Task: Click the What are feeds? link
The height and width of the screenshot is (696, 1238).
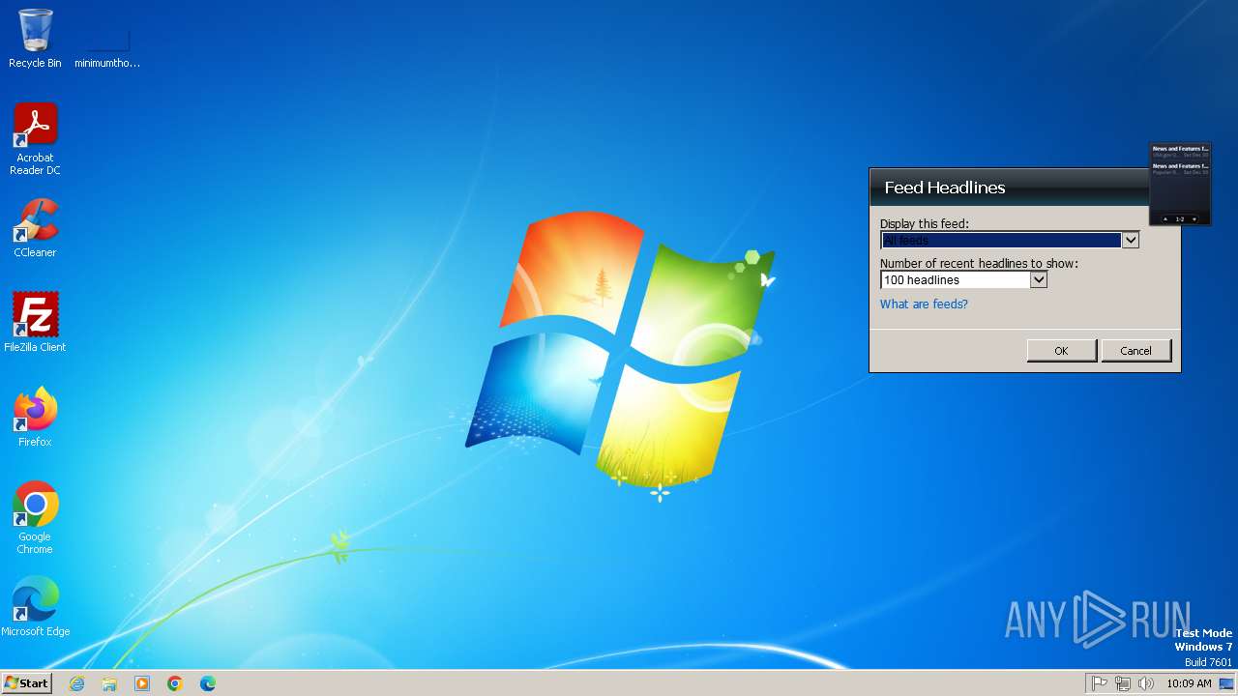Action: click(924, 304)
